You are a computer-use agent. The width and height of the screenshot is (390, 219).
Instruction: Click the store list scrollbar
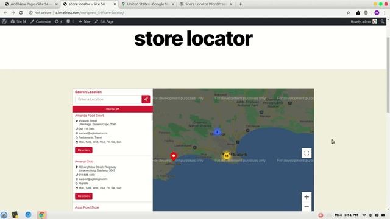point(152,117)
